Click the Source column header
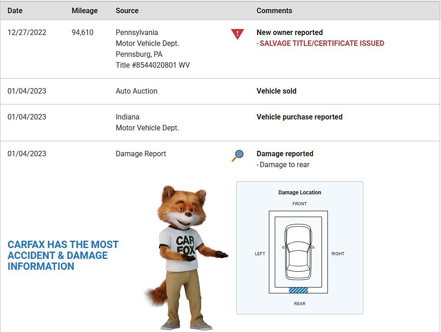The width and height of the screenshot is (441, 332). (x=127, y=10)
